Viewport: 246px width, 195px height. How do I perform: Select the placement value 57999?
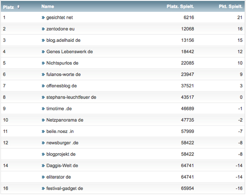point(187,131)
